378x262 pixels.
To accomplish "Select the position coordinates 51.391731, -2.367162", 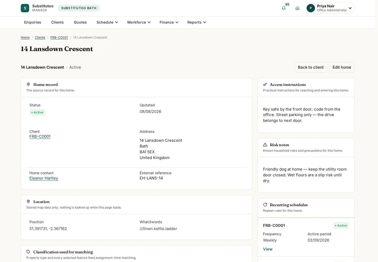I will [48, 229].
